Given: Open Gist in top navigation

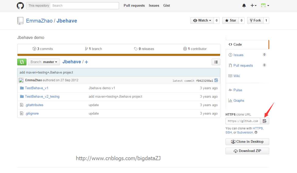Looking at the screenshot, I should [x=166, y=5].
